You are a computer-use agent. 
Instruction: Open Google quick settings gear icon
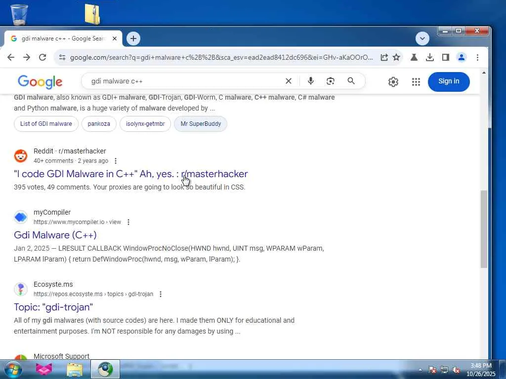tap(393, 82)
